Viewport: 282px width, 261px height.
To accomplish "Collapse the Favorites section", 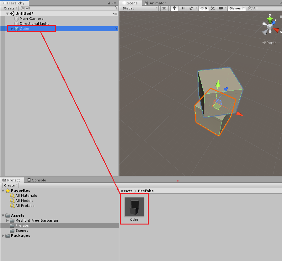I will click(x=3, y=191).
